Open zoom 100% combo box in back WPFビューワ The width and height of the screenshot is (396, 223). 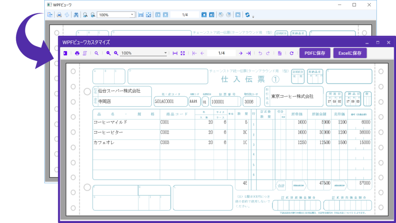pyautogui.click(x=116, y=15)
